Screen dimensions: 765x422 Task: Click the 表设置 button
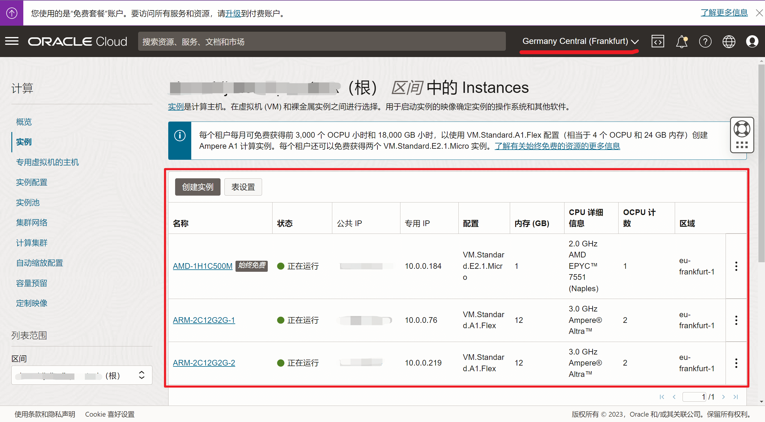(x=243, y=187)
